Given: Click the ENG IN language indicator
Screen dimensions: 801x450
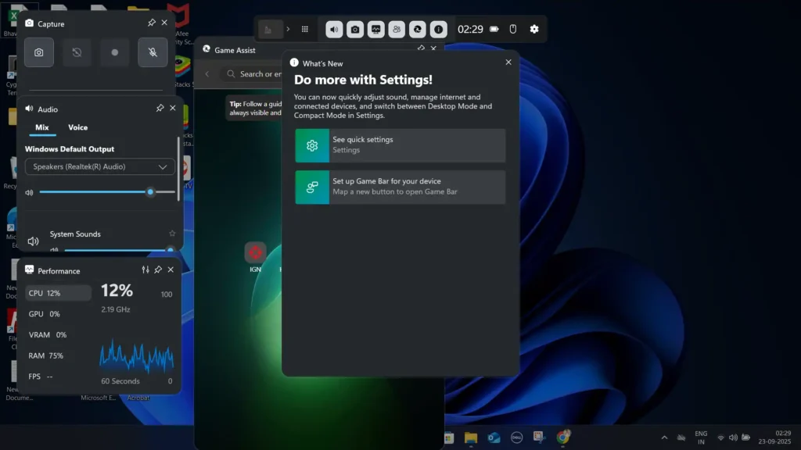Looking at the screenshot, I should pos(701,437).
